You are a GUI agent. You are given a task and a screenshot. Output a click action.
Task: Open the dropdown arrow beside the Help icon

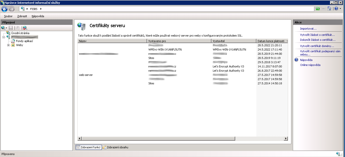(340, 9)
